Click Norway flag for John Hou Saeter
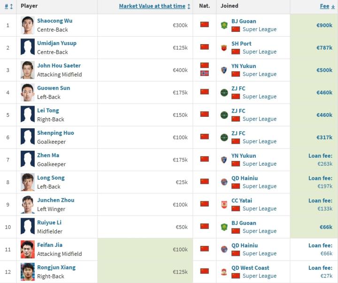Screen dimensions: 338x283 [204, 73]
